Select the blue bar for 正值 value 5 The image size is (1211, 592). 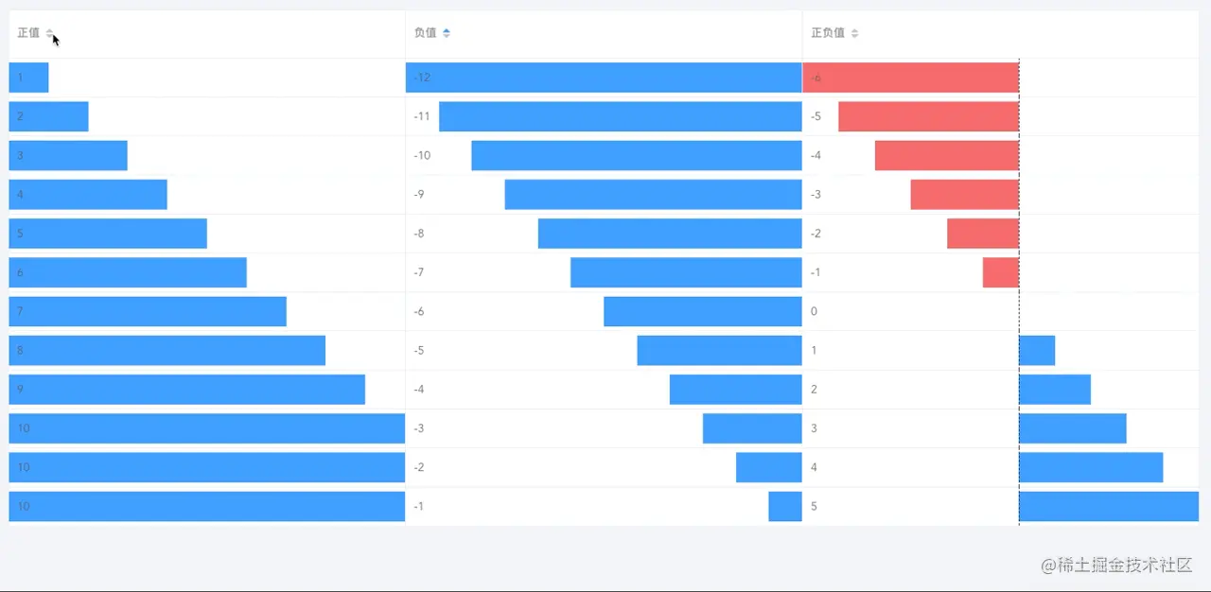(x=108, y=234)
